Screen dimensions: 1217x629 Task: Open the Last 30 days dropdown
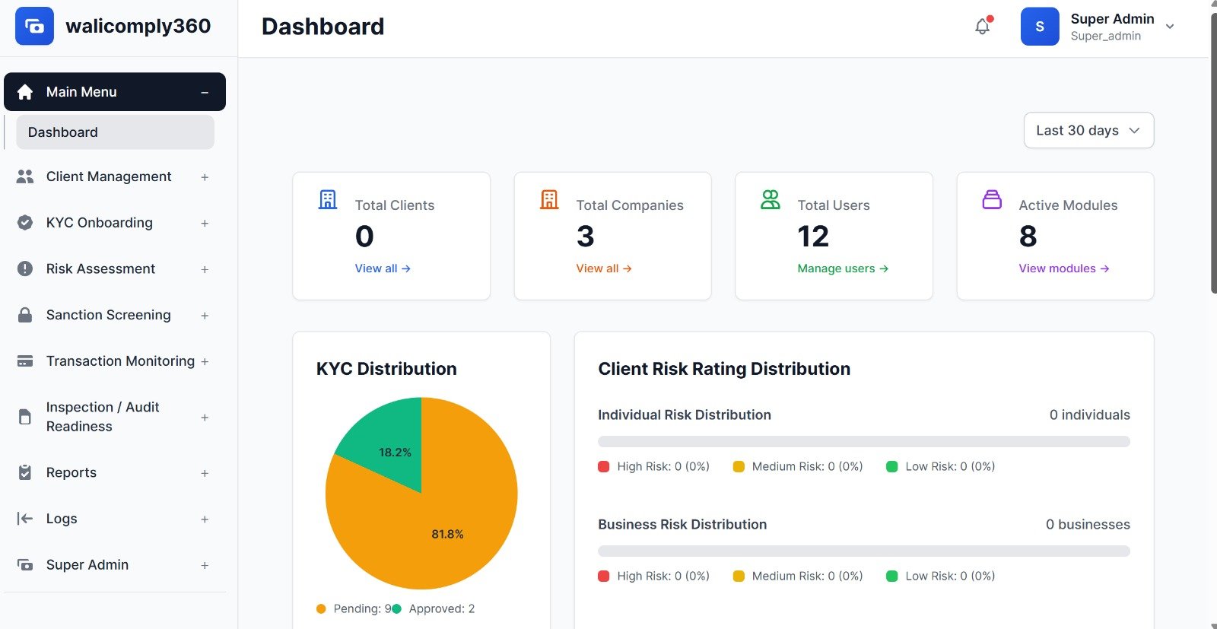[1088, 131]
